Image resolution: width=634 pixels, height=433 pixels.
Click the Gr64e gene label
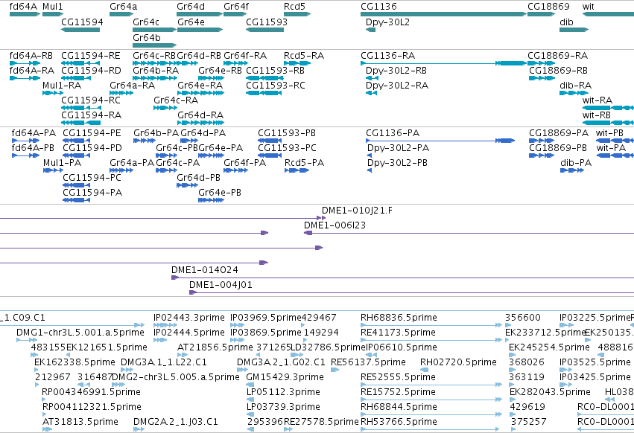pyautogui.click(x=191, y=22)
